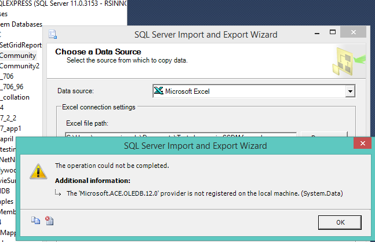This screenshot has height=242, width=375.
Task: Select the highlighted Community database
Action: click(18, 56)
